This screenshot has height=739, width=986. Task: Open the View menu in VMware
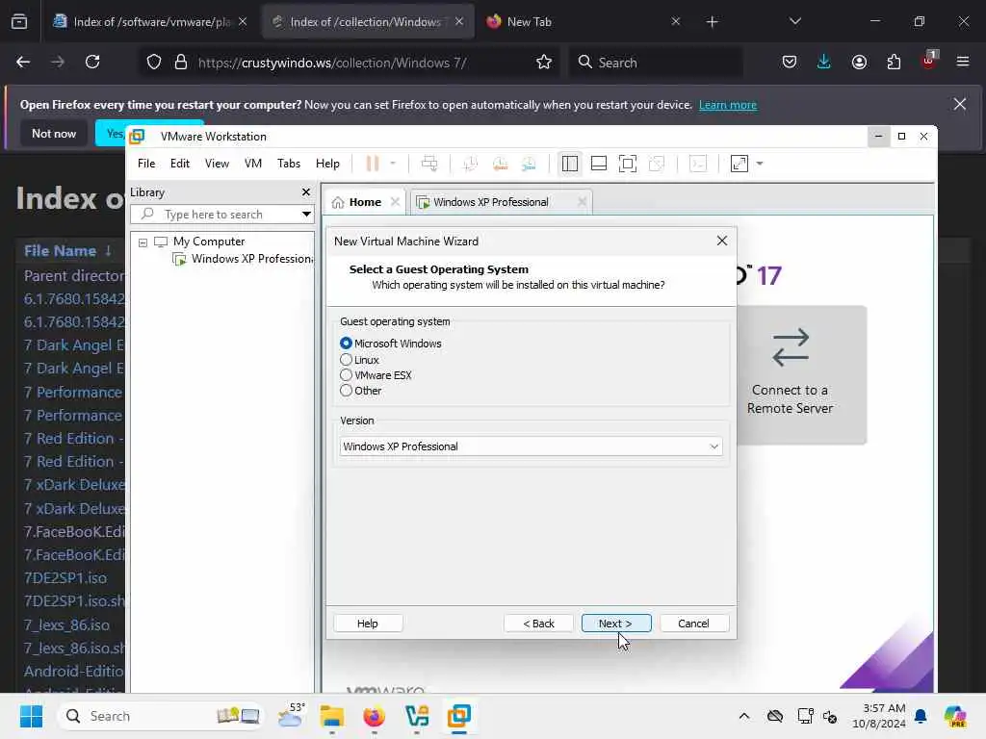(x=217, y=164)
